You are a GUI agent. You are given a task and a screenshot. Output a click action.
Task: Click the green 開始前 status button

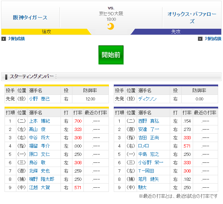[111, 55]
